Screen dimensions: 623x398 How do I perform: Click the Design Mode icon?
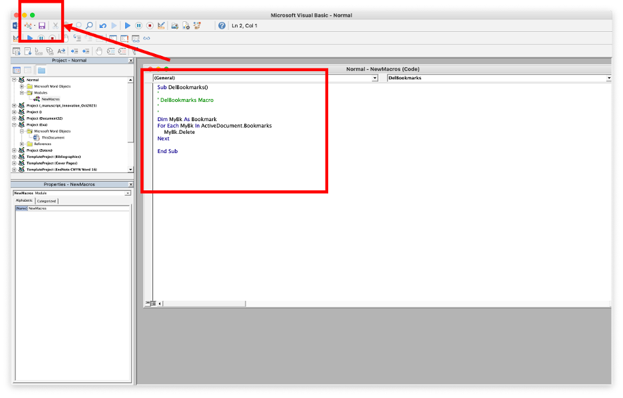[161, 26]
